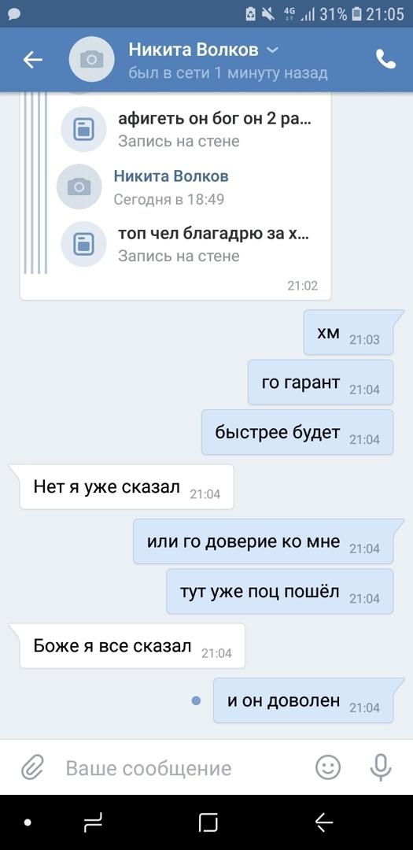Start voice message with microphone icon

[x=381, y=767]
